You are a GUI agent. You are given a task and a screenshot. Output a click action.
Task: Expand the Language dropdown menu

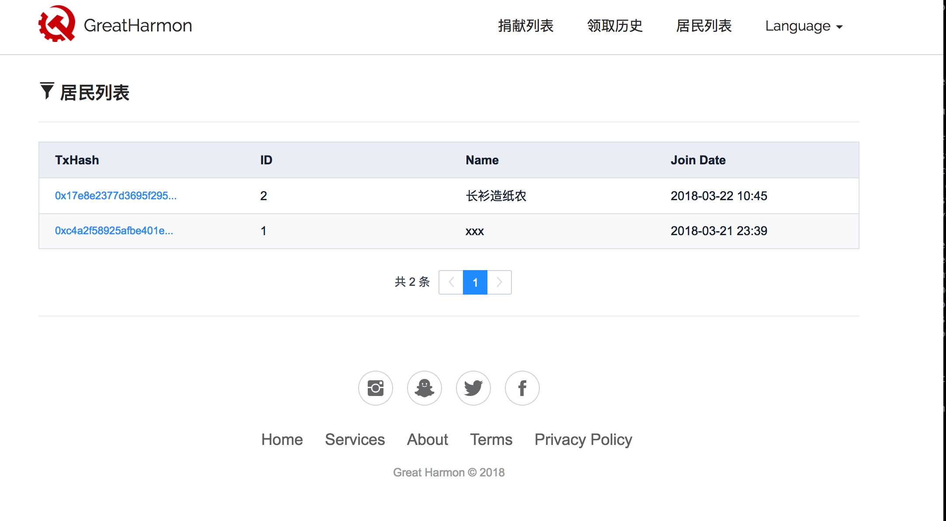pyautogui.click(x=803, y=26)
